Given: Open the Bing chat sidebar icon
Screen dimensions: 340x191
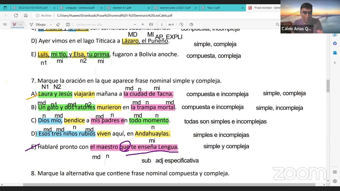Looking at the screenshot, I should click(x=335, y=34).
